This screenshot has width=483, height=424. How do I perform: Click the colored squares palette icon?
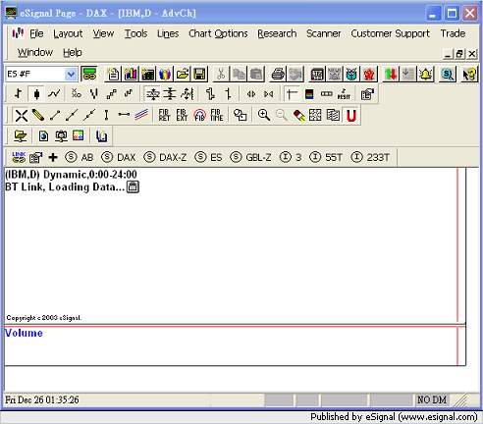coord(78,135)
